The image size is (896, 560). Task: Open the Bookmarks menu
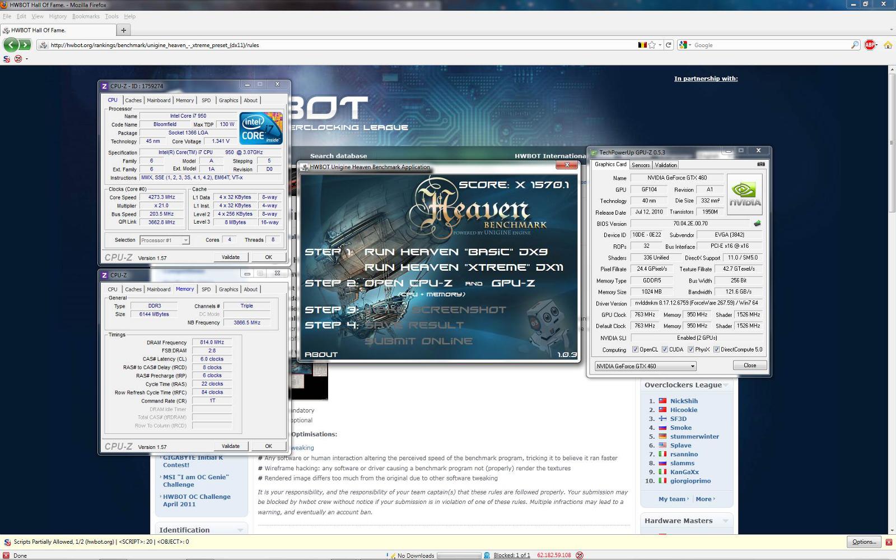tap(86, 16)
